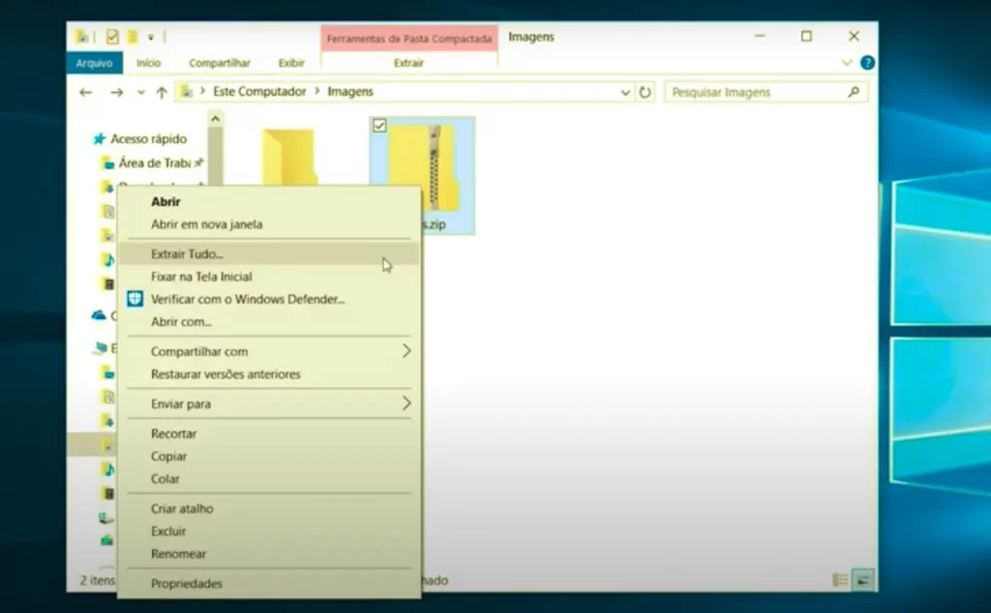Click the blue help question mark icon

coord(868,63)
